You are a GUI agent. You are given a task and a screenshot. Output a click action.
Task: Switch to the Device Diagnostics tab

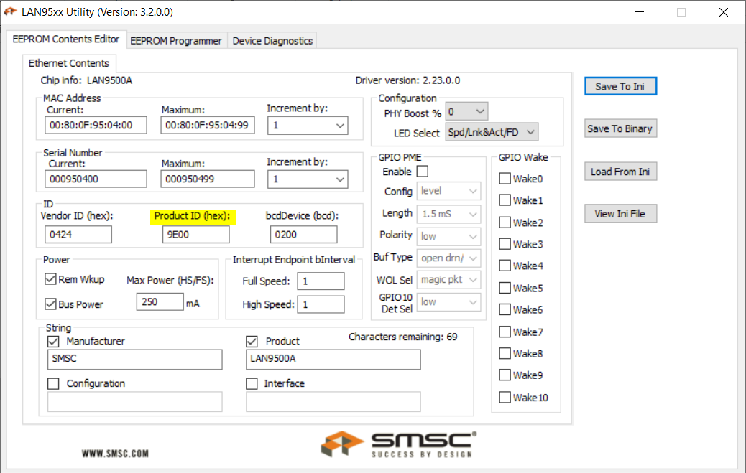click(x=272, y=41)
